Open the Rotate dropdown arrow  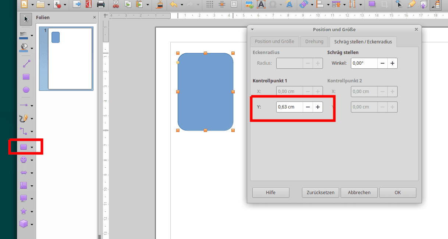coord(312,5)
